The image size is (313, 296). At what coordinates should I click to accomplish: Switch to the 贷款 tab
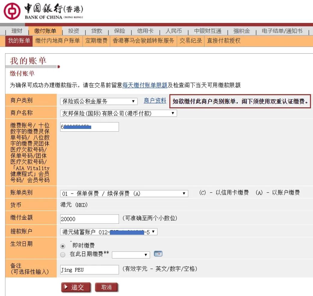pos(97,31)
